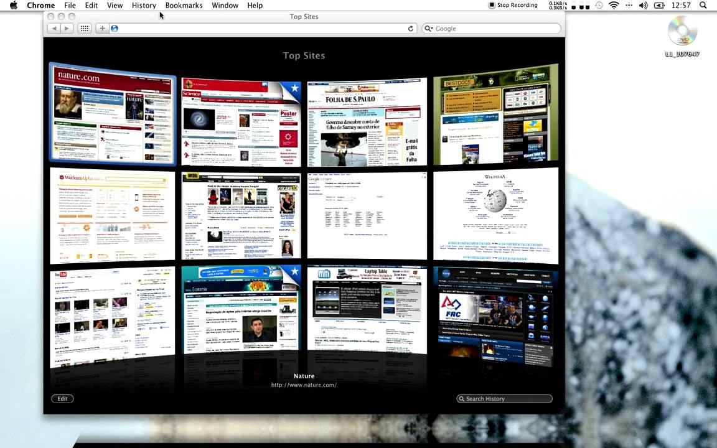This screenshot has width=717, height=448.
Task: Open the Folha de S.Paulo thumbnail
Action: point(367,122)
